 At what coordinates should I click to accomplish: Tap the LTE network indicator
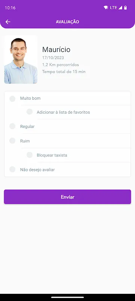pyautogui.click(x=113, y=8)
